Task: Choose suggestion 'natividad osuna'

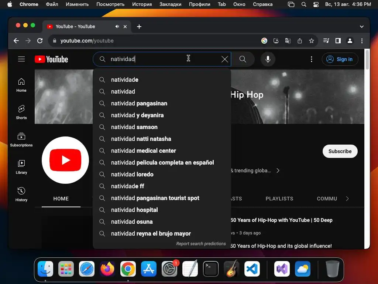Action: (162, 222)
